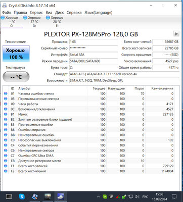Click the status orb for row C4
Image resolution: width=183 pixels, height=202 pixels.
click(6, 145)
